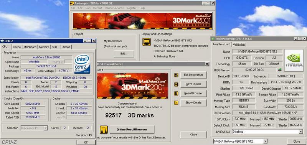Click the Edit Description icon in score dialog
Image resolution: width=307 pixels, height=145 pixels.
[x=176, y=75]
